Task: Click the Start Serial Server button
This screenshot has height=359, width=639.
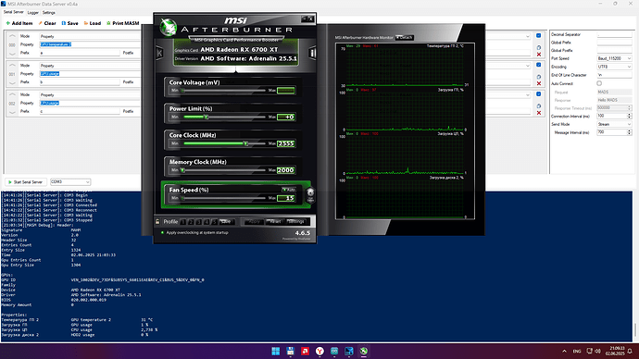Action: [x=26, y=182]
